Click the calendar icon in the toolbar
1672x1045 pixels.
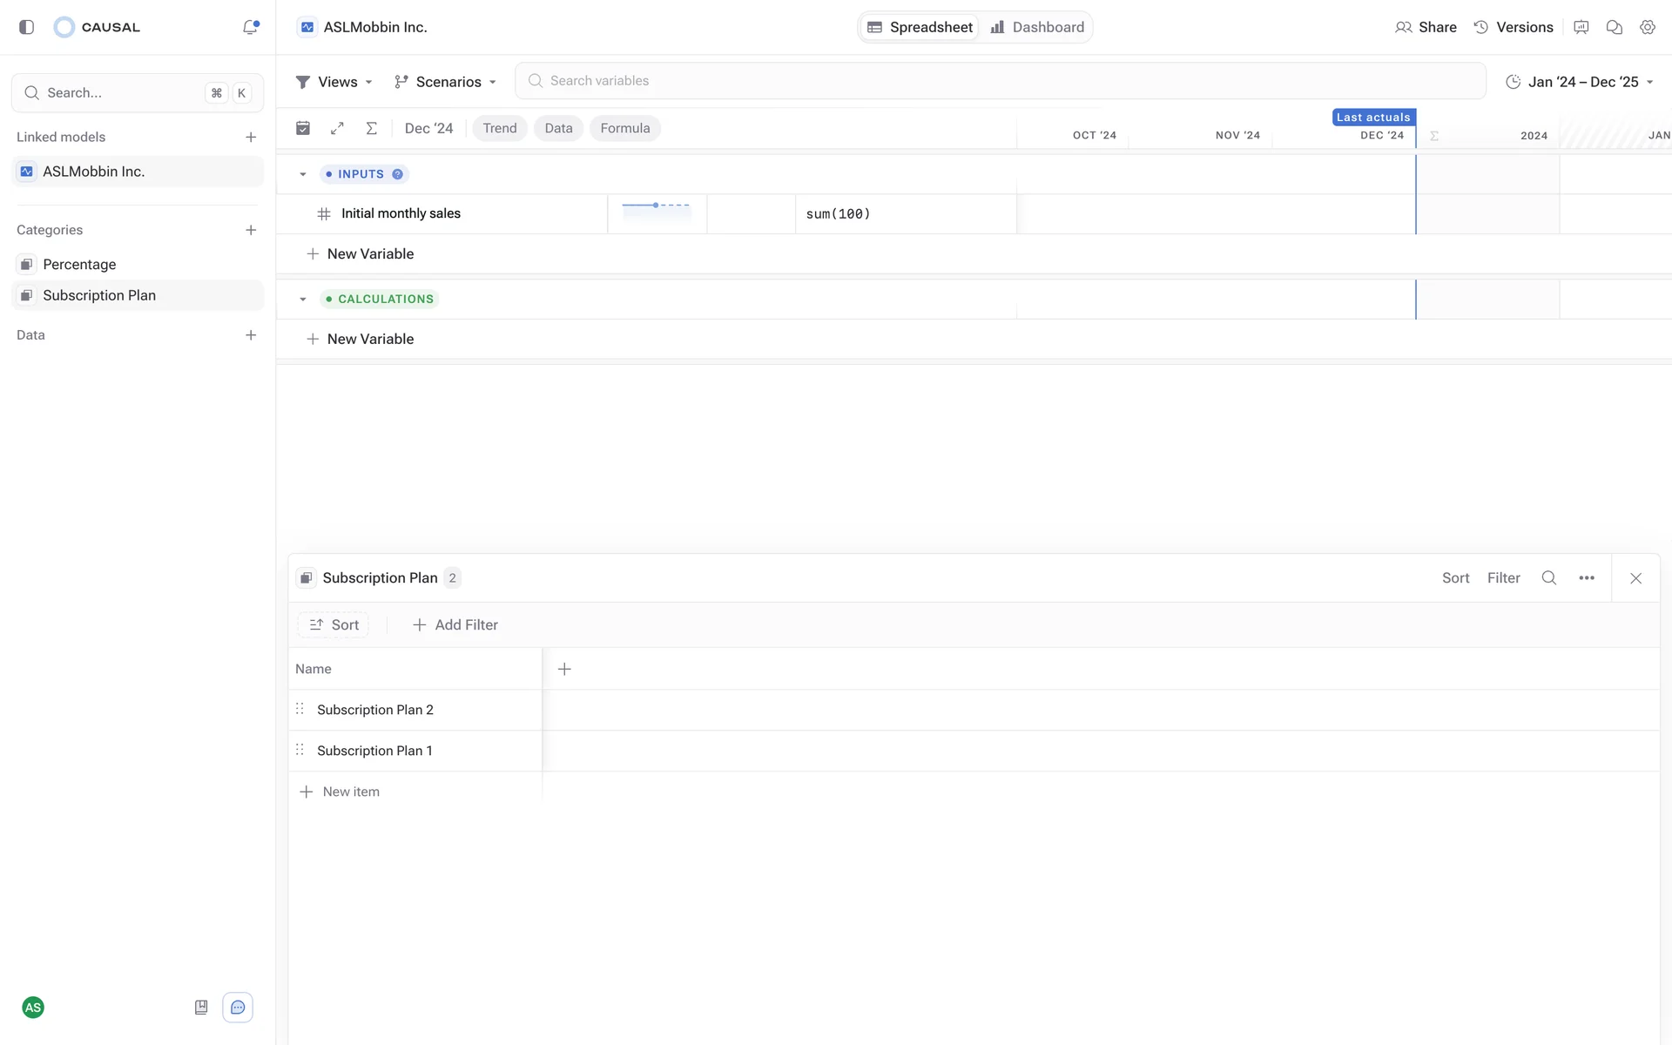point(303,128)
